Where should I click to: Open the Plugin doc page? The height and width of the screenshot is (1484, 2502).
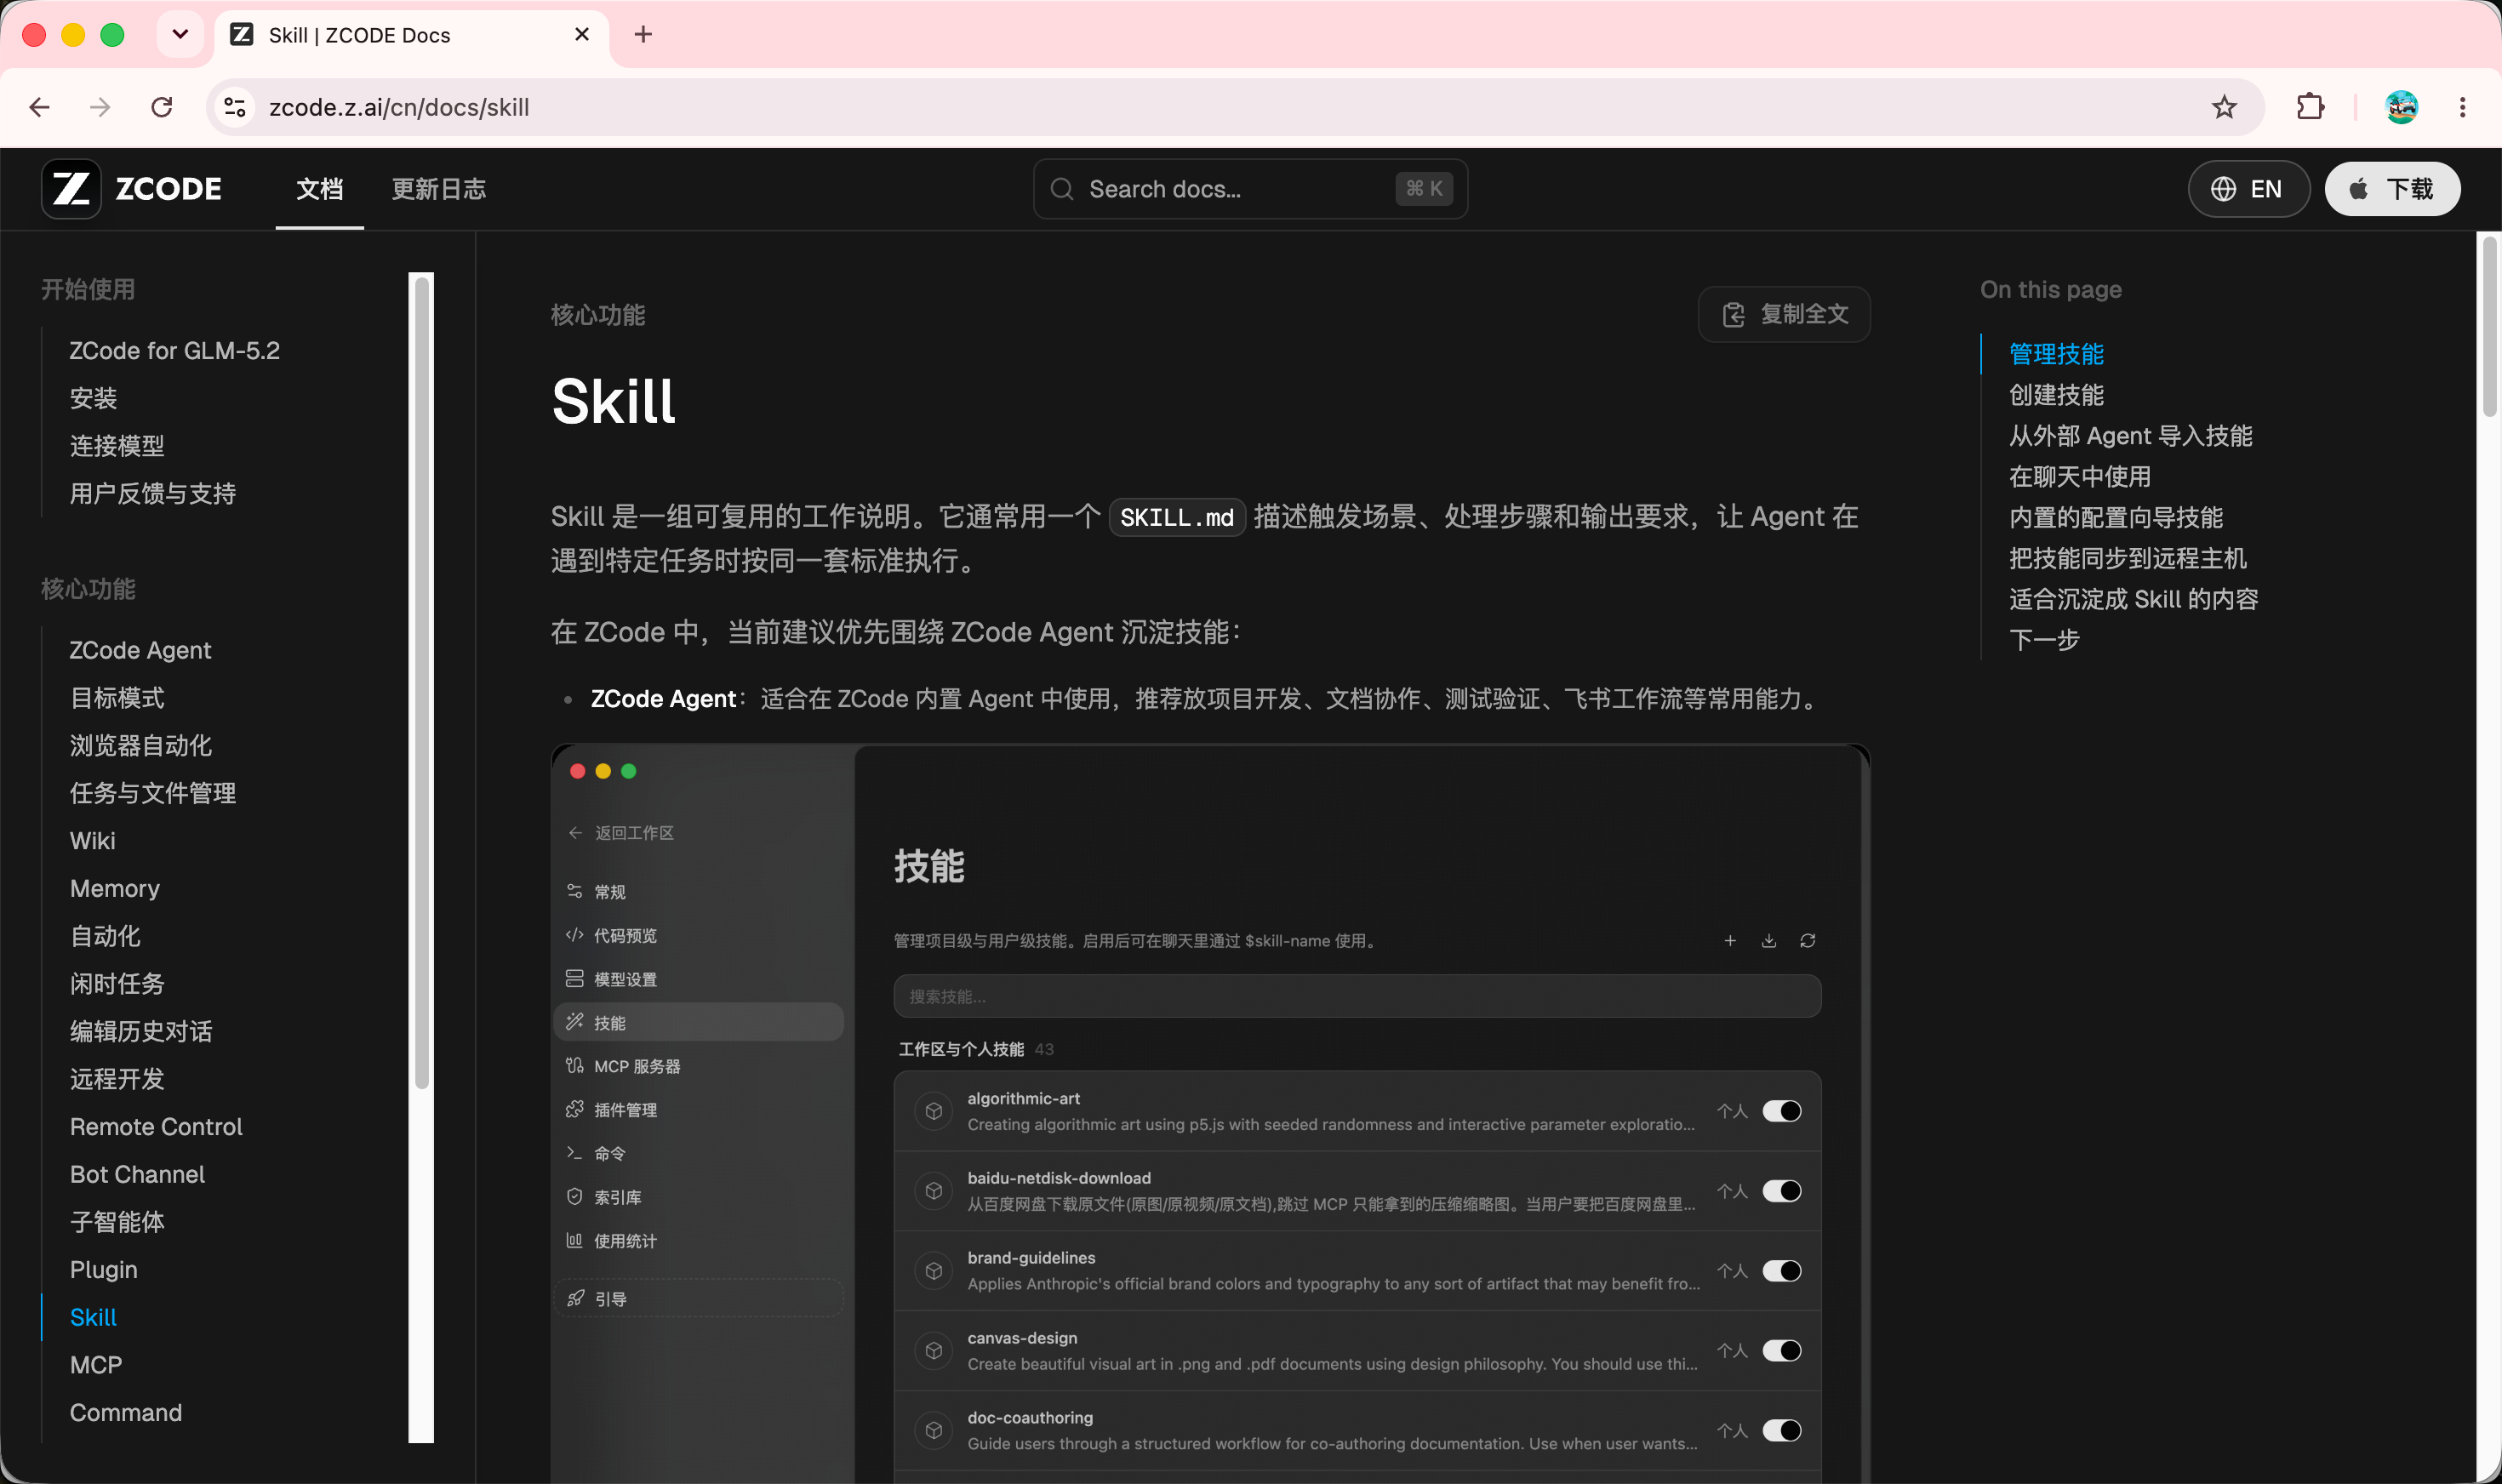103,1269
